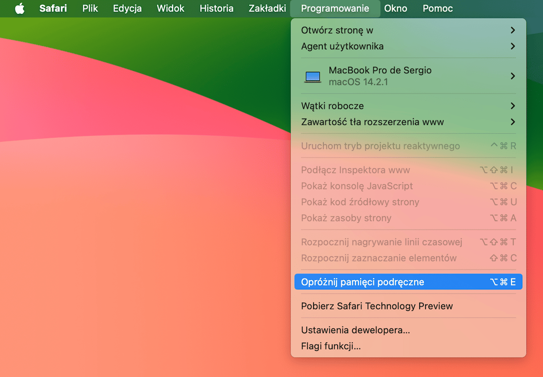Open the Edycja menu
This screenshot has height=377, width=543.
coord(127,8)
